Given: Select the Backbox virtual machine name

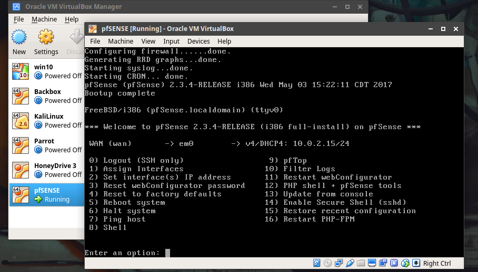Looking at the screenshot, I should [47, 91].
